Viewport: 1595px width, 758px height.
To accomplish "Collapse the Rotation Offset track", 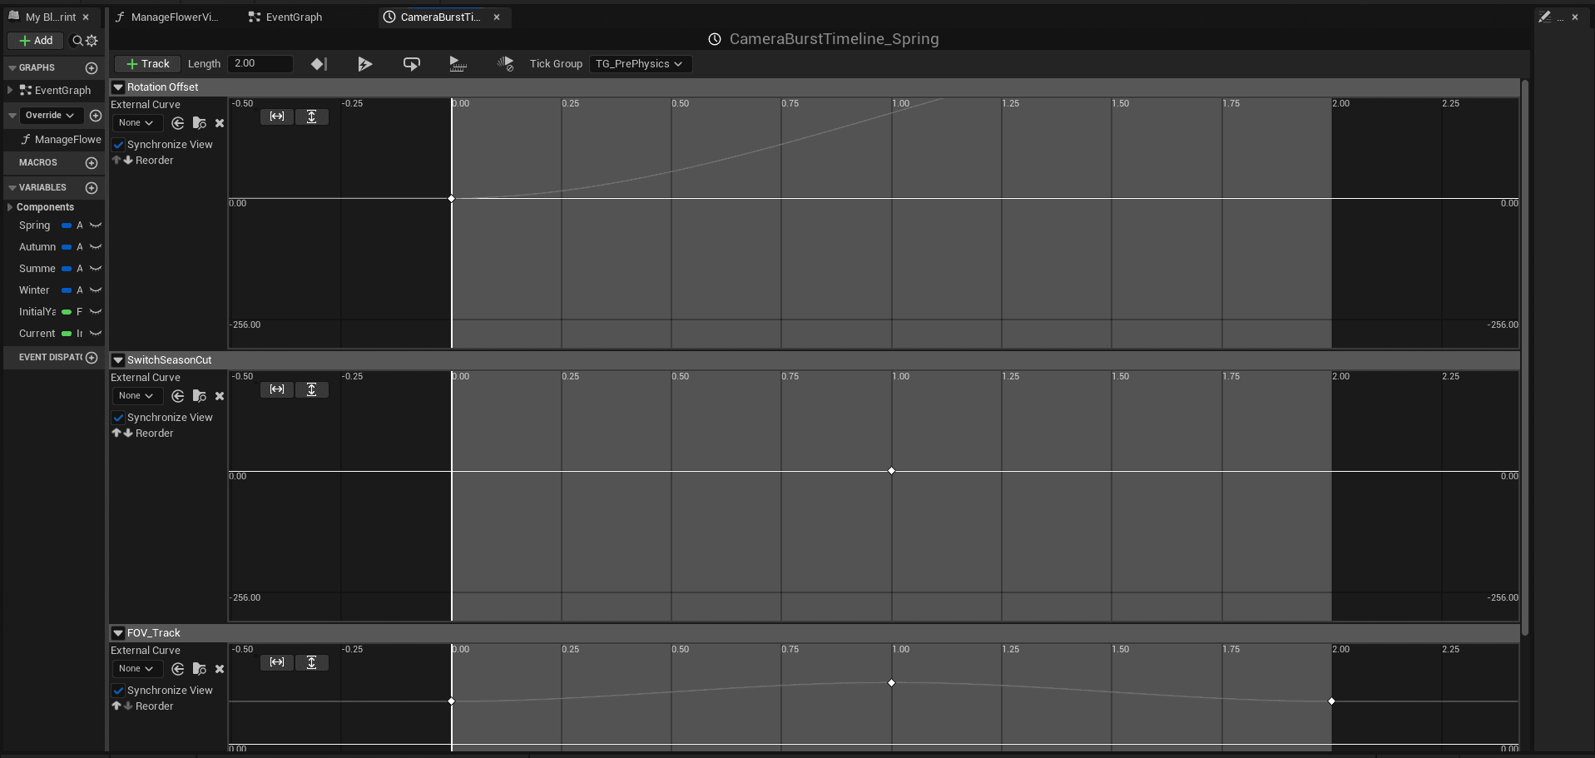I will (x=118, y=87).
